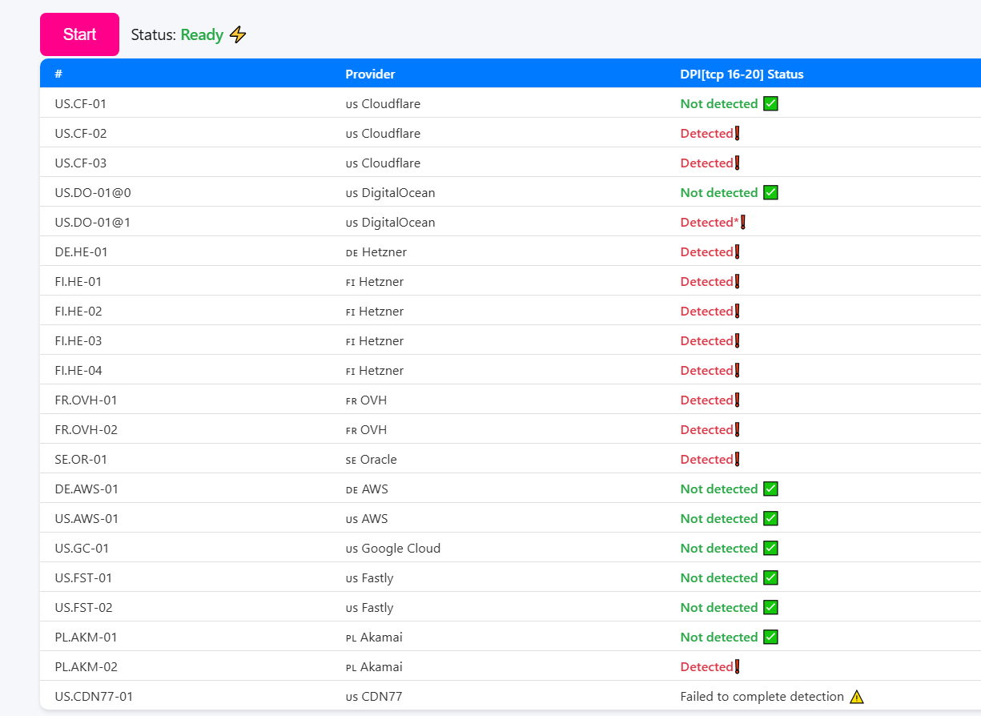Click the pink Start button

(x=79, y=34)
